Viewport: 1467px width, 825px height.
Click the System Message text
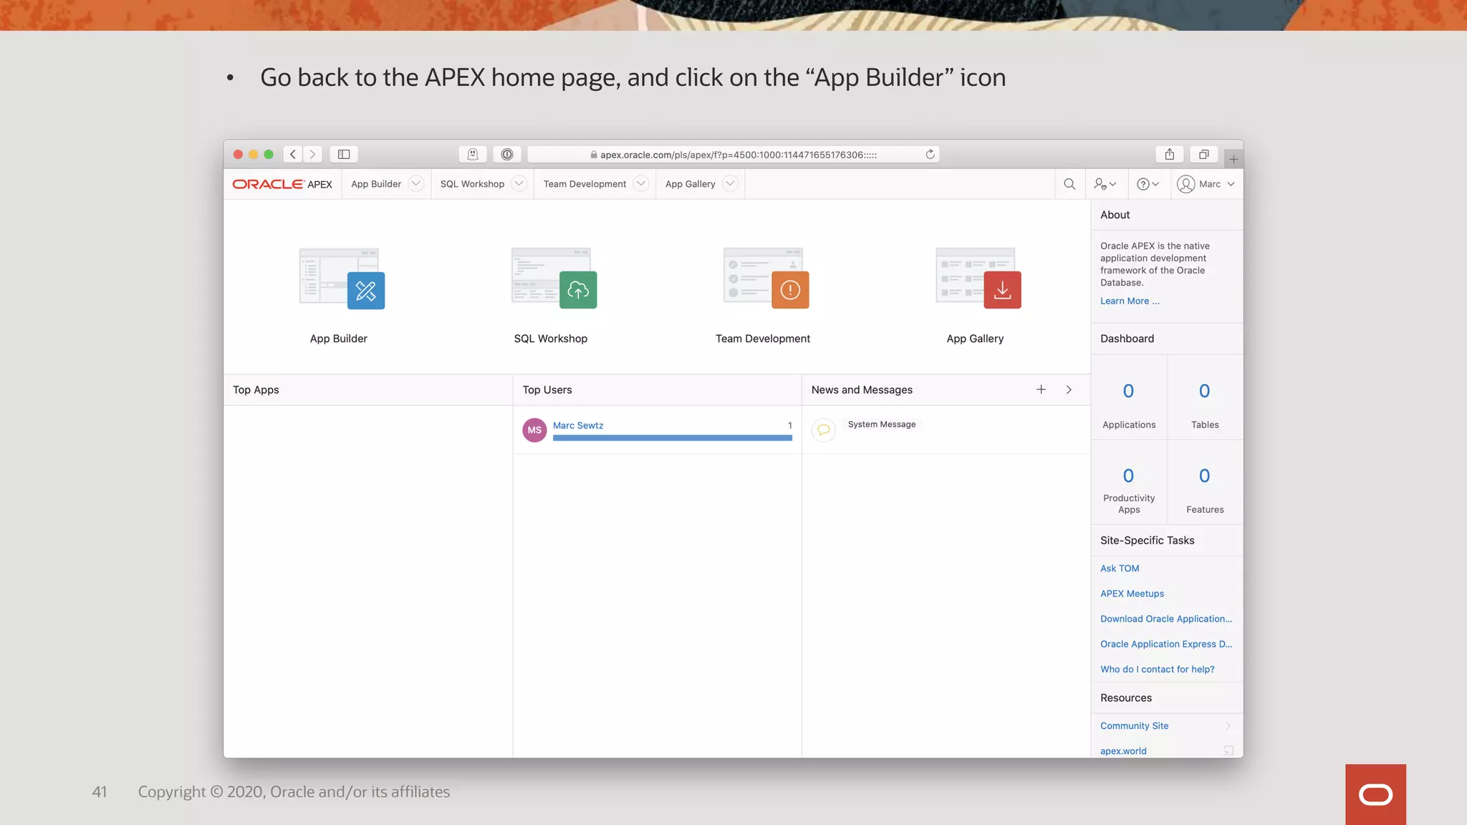(881, 424)
